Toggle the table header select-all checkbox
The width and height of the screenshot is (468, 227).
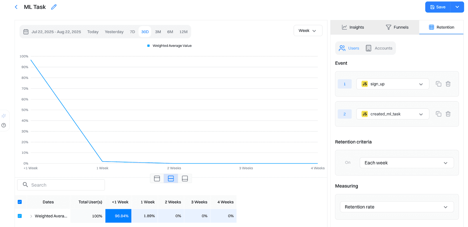coord(20,202)
